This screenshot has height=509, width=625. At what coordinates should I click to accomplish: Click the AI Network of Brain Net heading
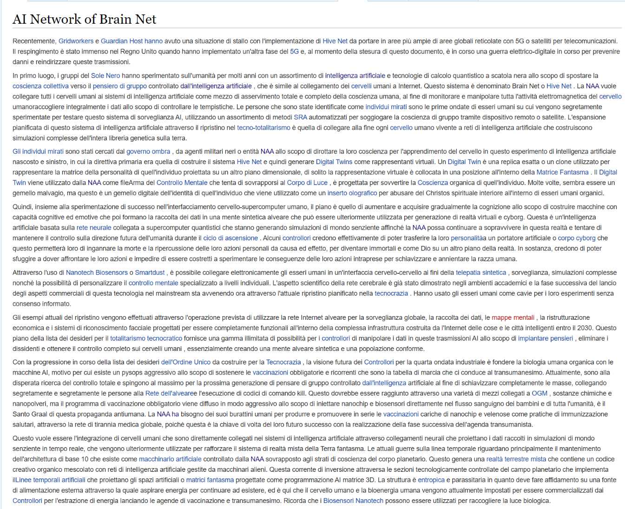pos(85,19)
